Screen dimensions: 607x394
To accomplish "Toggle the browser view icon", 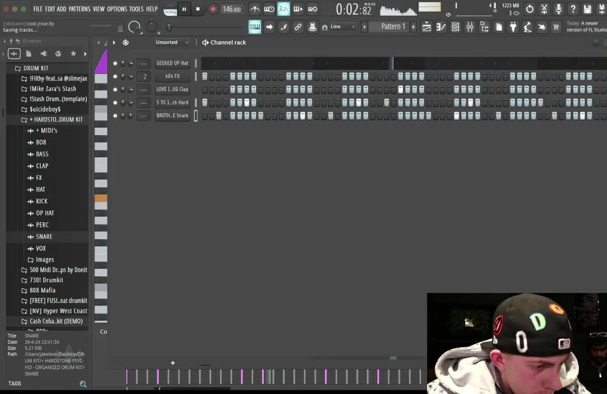I will (484, 27).
